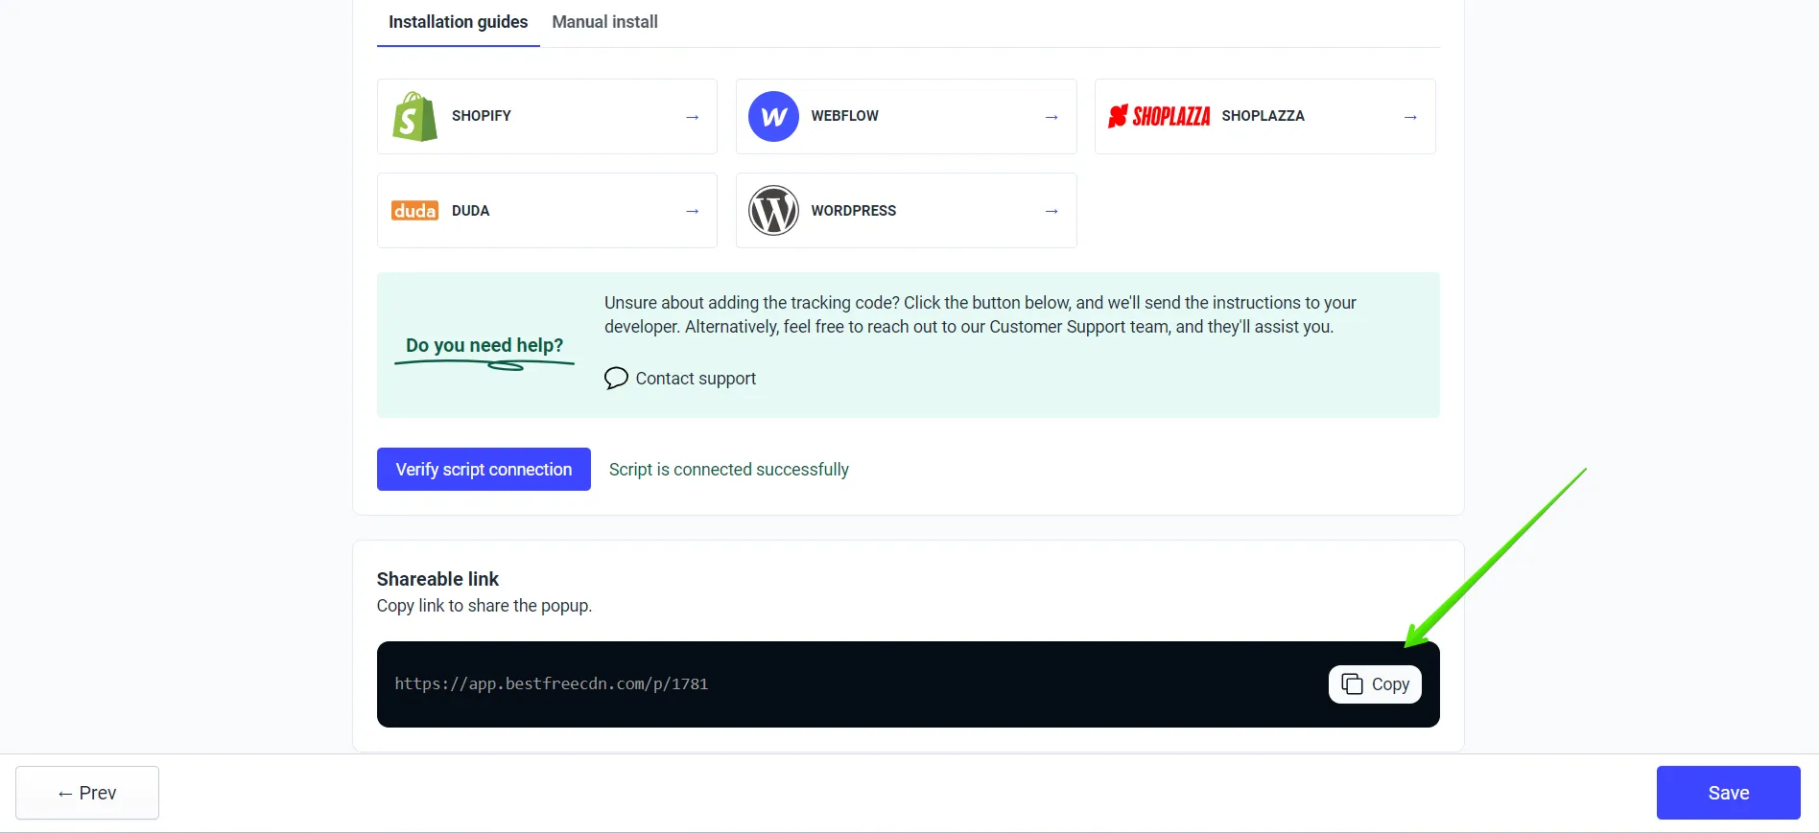Click the shareable URL text app.bestfreecdn.com/p/1781

[551, 684]
